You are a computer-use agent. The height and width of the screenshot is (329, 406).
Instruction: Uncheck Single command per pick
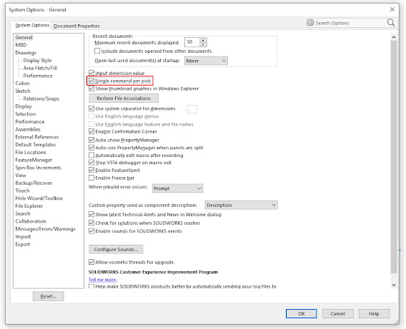91,81
